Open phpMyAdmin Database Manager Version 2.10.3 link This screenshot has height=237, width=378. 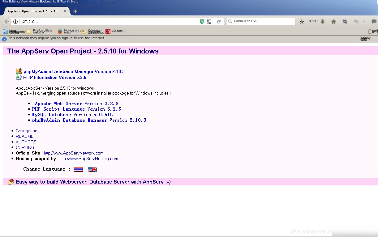click(x=74, y=71)
